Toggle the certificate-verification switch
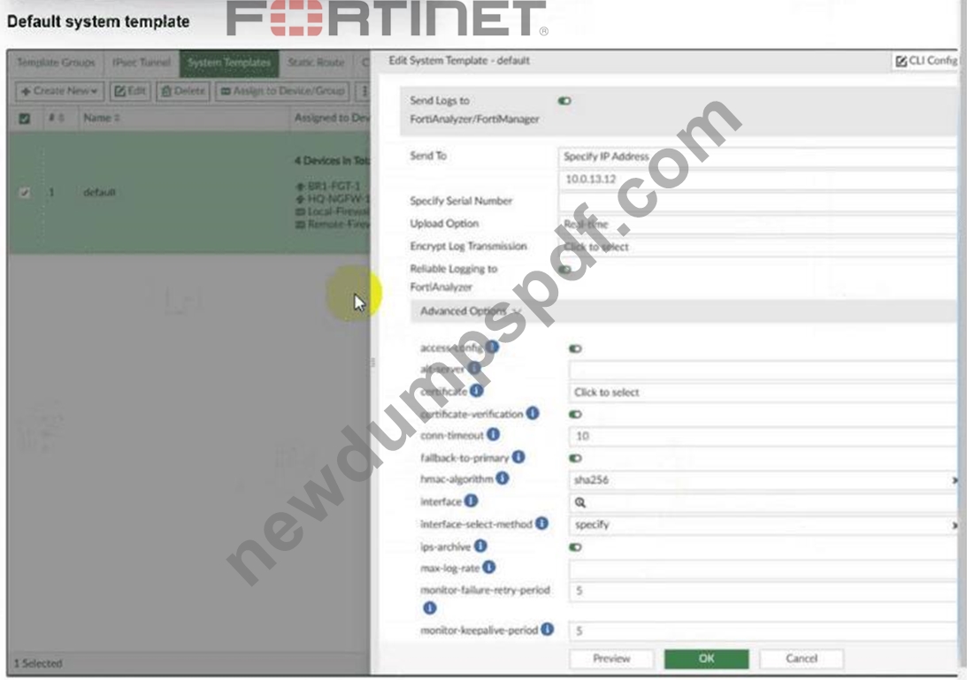Screen dimensions: 967x680 point(575,415)
